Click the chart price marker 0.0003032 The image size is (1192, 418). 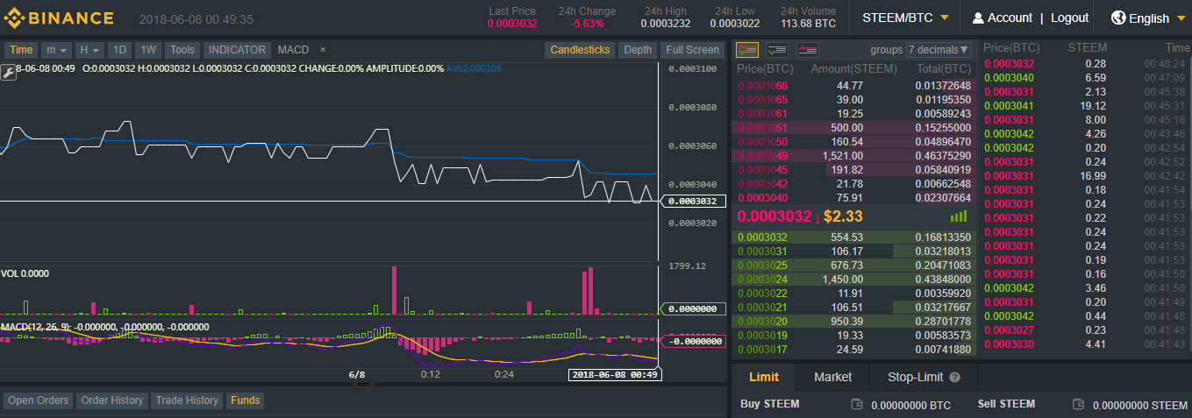(x=692, y=201)
